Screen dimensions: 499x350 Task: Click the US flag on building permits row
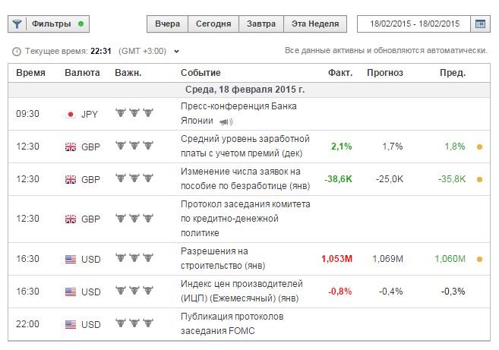point(71,259)
